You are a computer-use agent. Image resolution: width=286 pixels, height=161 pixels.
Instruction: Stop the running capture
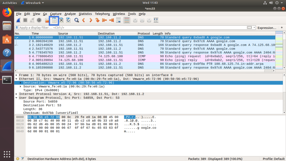pyautogui.click(x=25, y=20)
